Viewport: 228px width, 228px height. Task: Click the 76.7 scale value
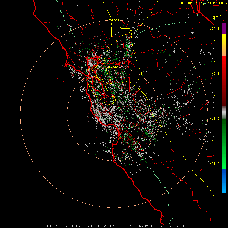216,51
